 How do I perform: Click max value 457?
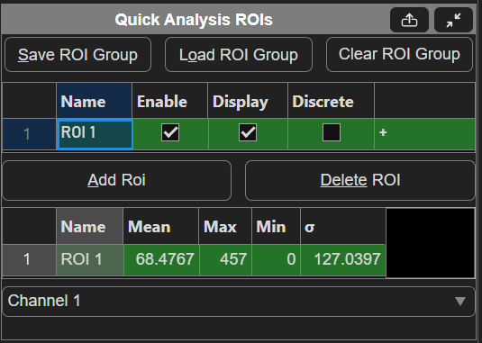click(225, 260)
